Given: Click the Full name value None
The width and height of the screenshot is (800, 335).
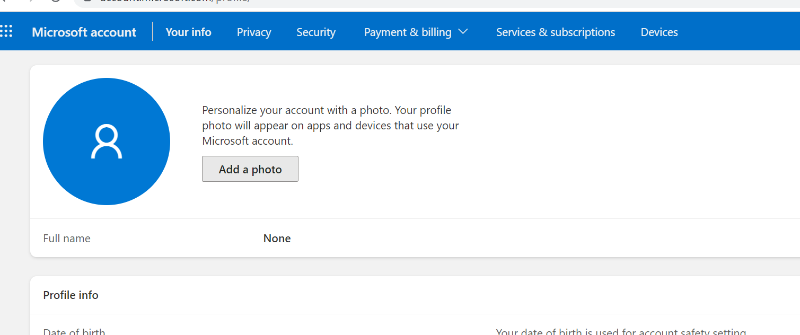Looking at the screenshot, I should pos(277,239).
